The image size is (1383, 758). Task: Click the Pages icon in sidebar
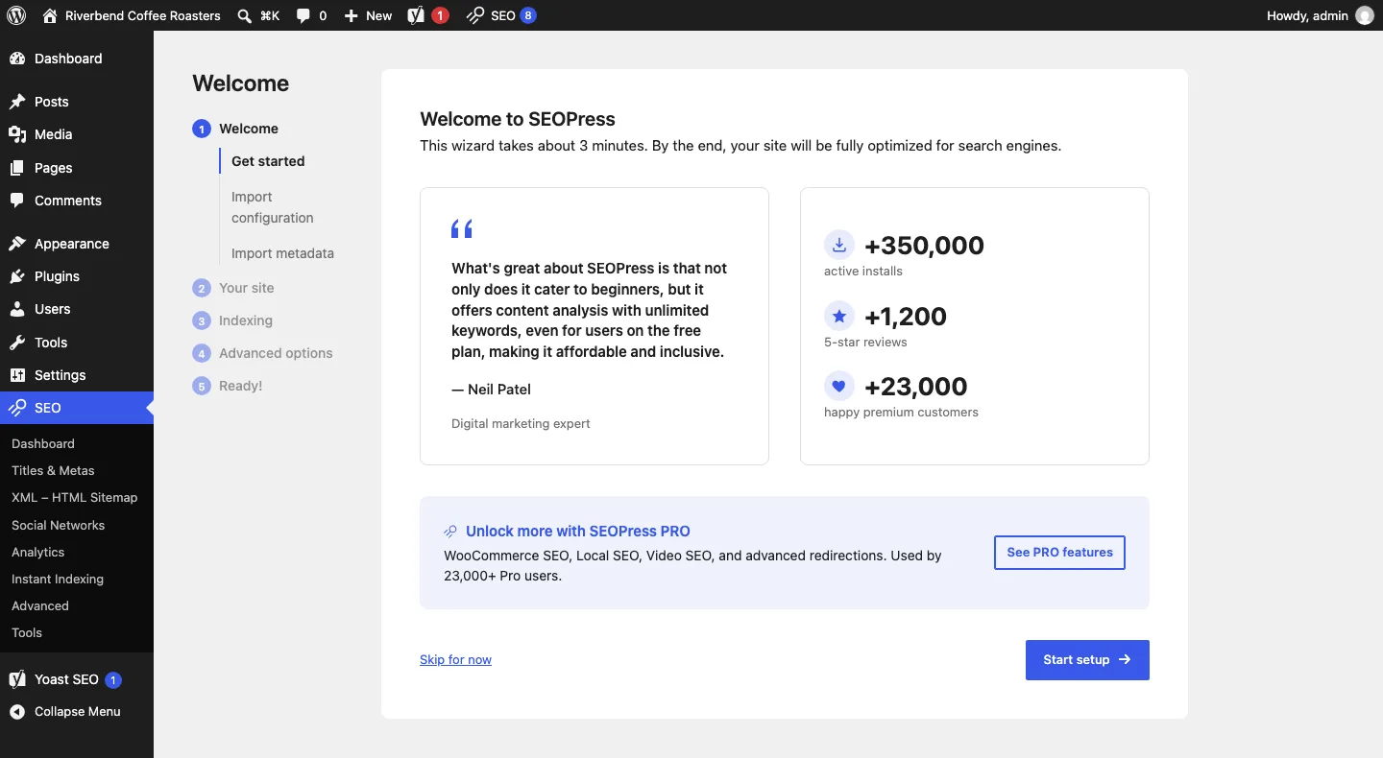(x=17, y=168)
